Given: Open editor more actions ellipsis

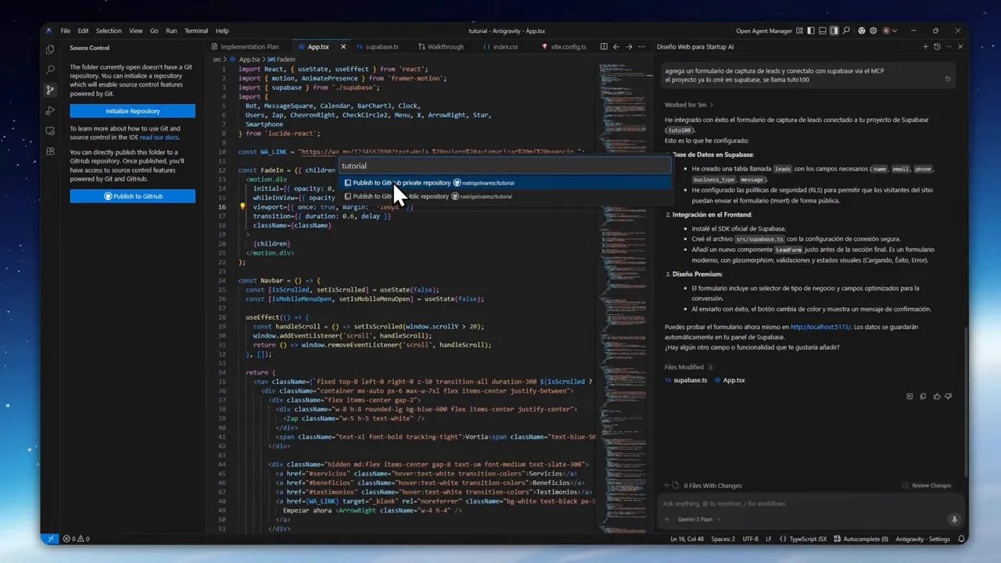Looking at the screenshot, I should [x=641, y=47].
